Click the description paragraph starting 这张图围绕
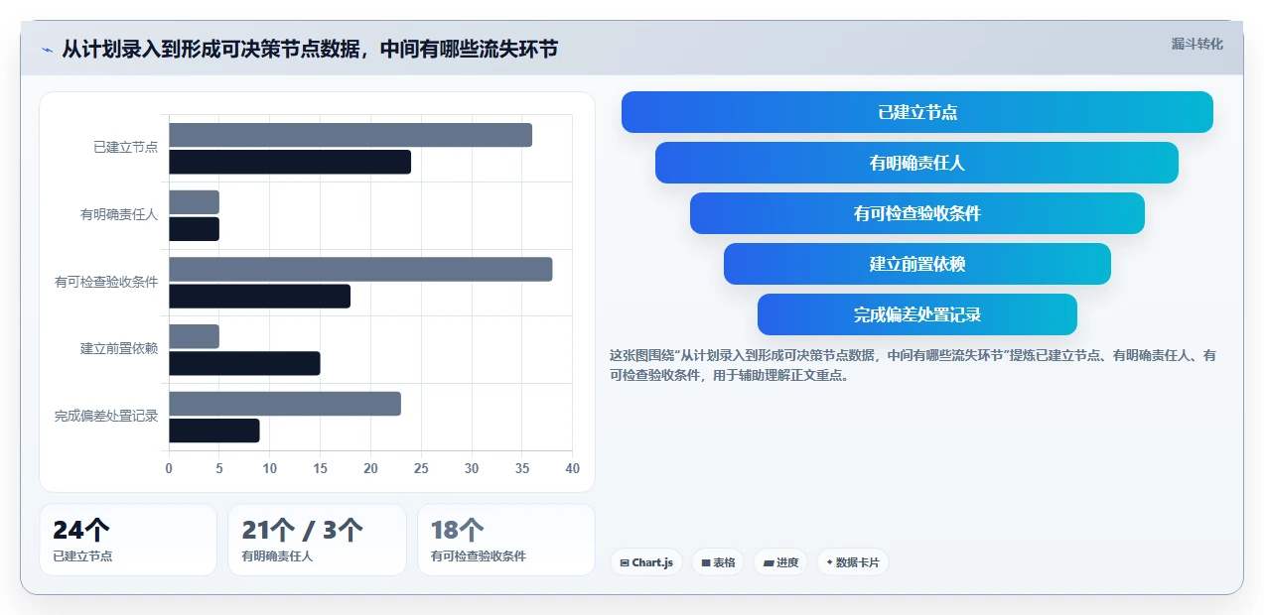1264x615 pixels. pos(913,365)
